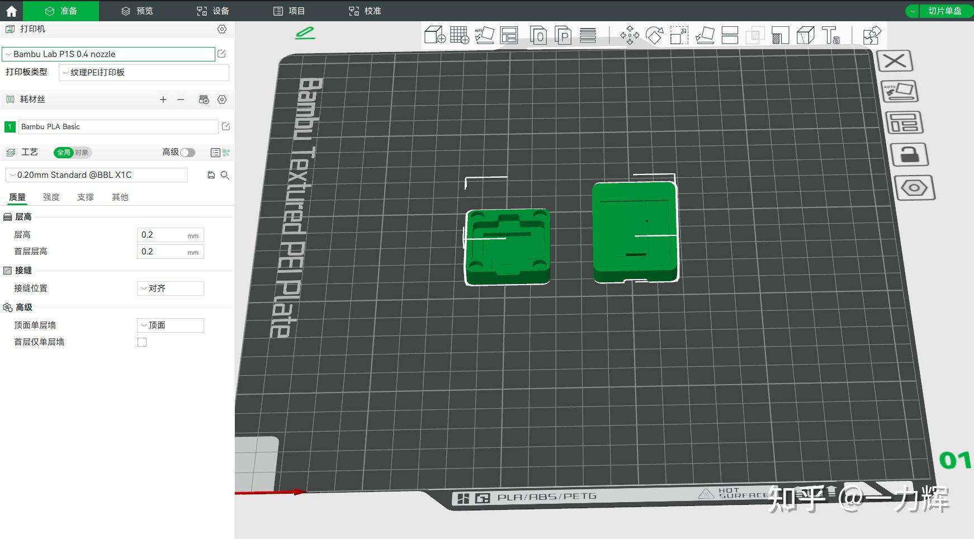
Task: Enable 首层仅单层墙 checkbox
Action: pyautogui.click(x=142, y=342)
